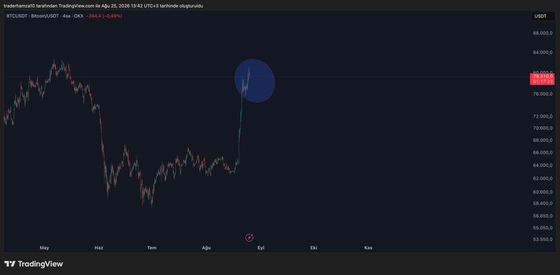
Task: Click the Eyl label on time axis
Action: (x=261, y=248)
